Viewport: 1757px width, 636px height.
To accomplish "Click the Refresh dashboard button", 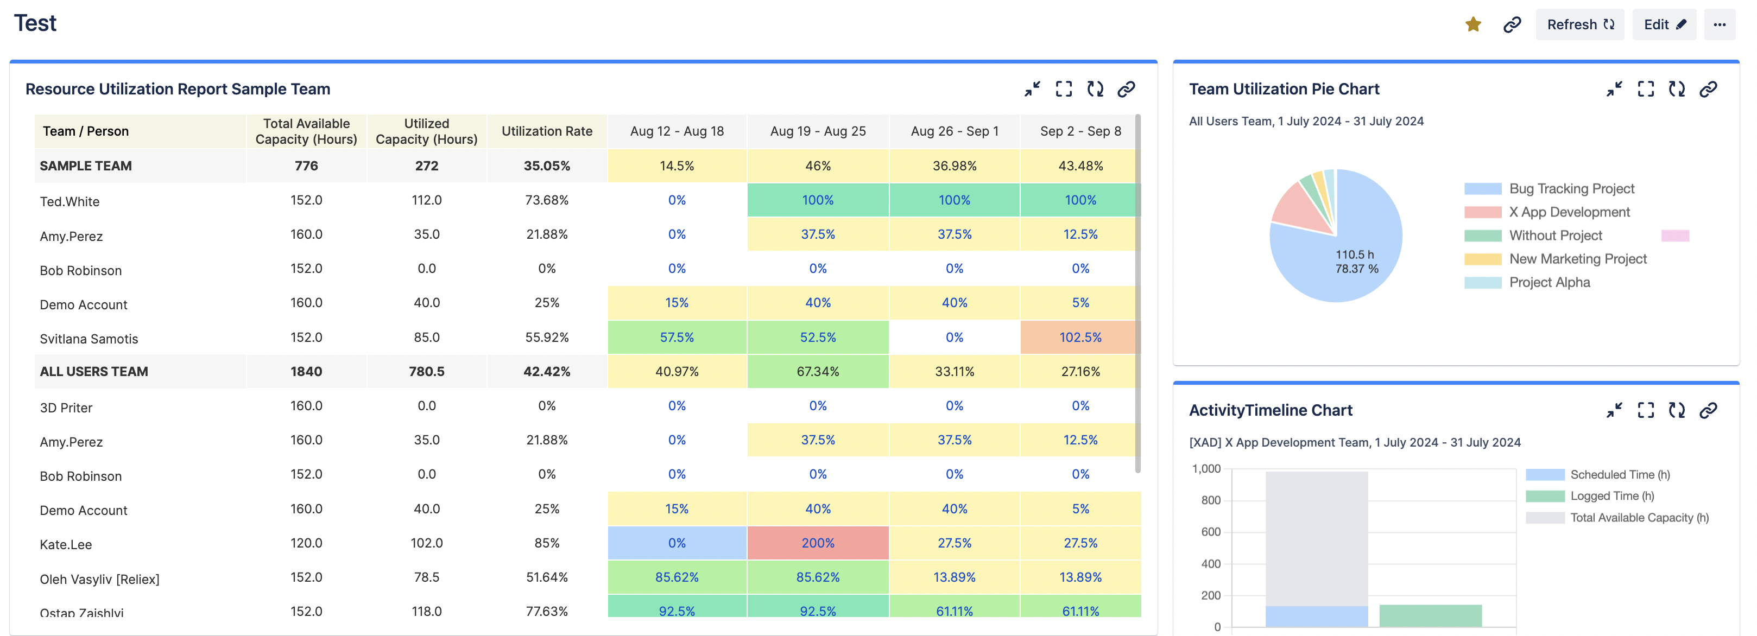I will click(1579, 24).
